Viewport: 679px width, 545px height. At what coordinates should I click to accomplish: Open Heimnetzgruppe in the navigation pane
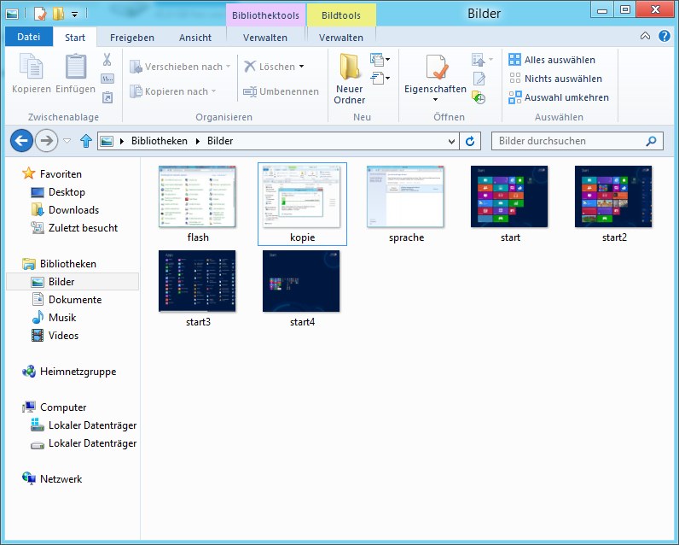pyautogui.click(x=69, y=371)
